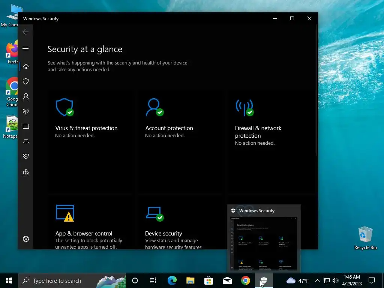The width and height of the screenshot is (384, 288).
Task: Click Windows Security taskbar preview thumbnail
Action: [x=264, y=243]
